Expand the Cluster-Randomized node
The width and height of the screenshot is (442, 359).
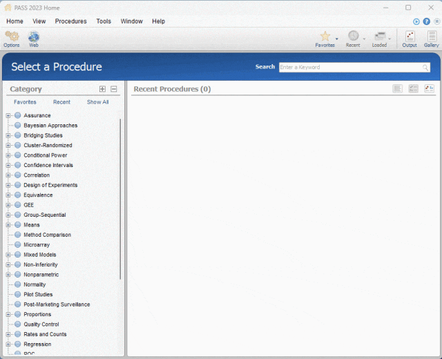coord(8,146)
